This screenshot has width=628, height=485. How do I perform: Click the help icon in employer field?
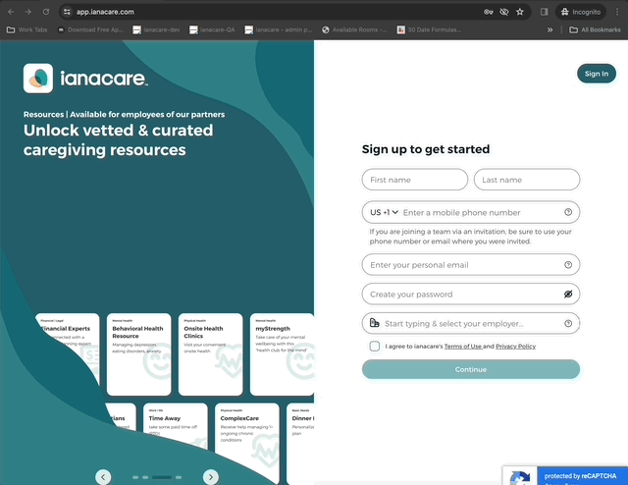coord(568,323)
